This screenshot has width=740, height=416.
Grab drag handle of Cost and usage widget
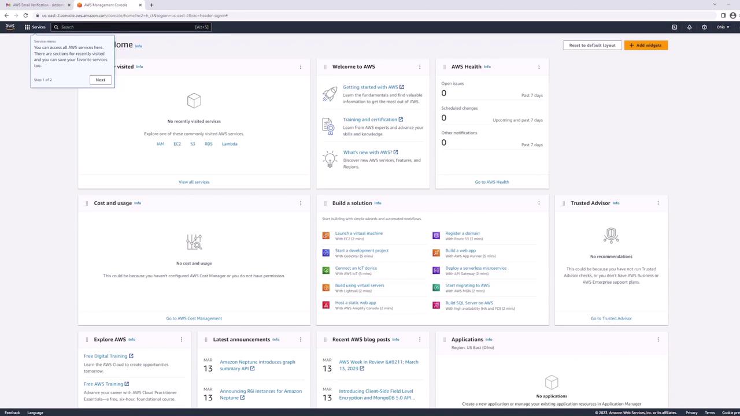(87, 203)
